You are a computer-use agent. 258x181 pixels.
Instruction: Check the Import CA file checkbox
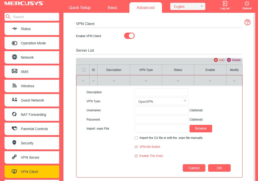(136, 138)
